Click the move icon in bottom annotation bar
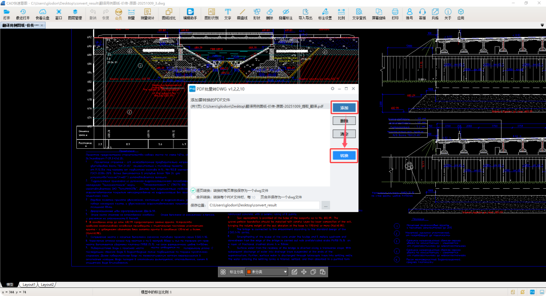546x296 pixels. pyautogui.click(x=304, y=272)
